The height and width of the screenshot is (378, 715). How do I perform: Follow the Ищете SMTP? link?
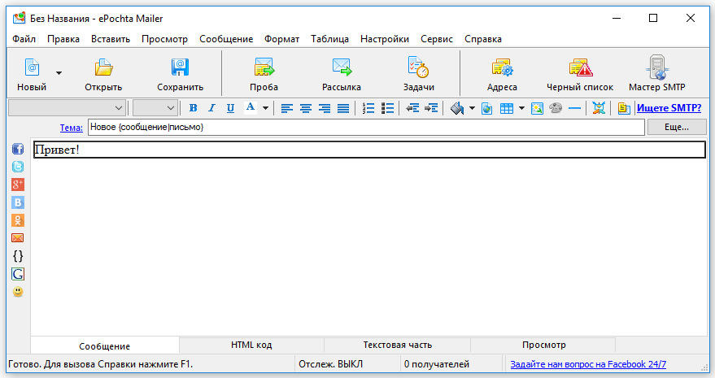pyautogui.click(x=669, y=108)
